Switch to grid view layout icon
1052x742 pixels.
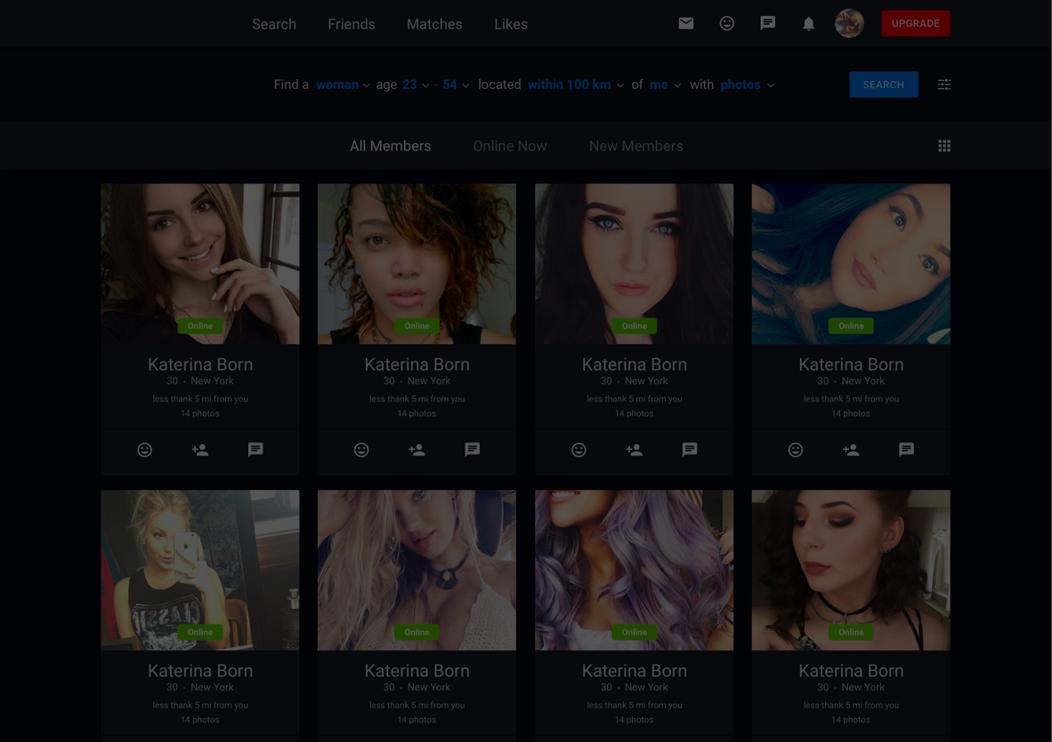point(944,146)
